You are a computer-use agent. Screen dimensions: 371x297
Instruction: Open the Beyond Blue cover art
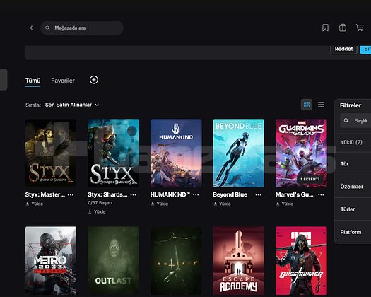tap(239, 153)
